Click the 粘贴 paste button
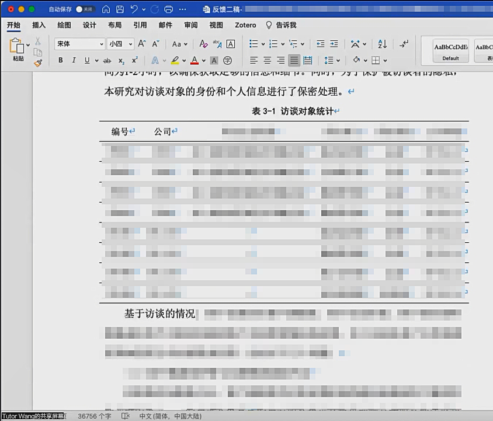493x421 pixels. (17, 50)
